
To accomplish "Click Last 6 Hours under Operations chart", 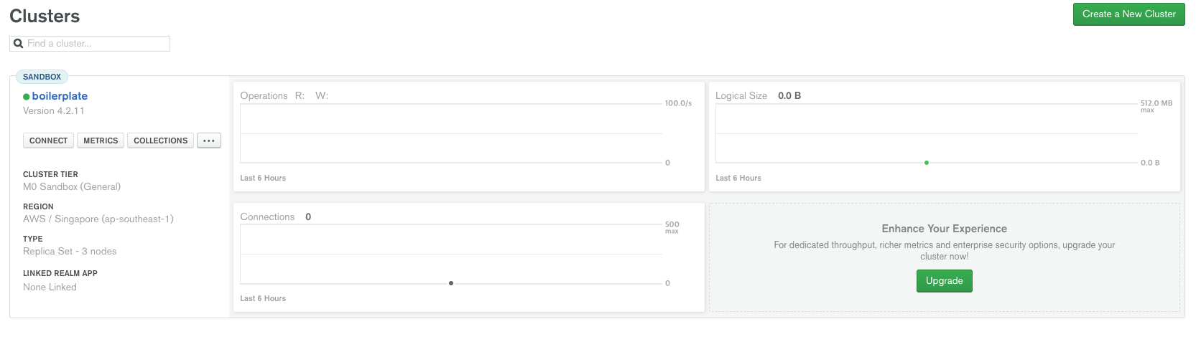I will [x=263, y=178].
